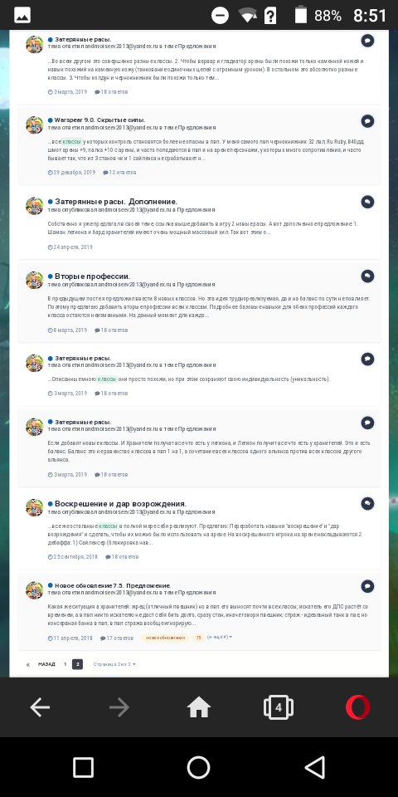This screenshot has width=398, height=797.
Task: Tap the Opera menu icon
Action: click(x=358, y=707)
